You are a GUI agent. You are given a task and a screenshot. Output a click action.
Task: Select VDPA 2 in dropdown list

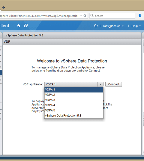[74, 95]
